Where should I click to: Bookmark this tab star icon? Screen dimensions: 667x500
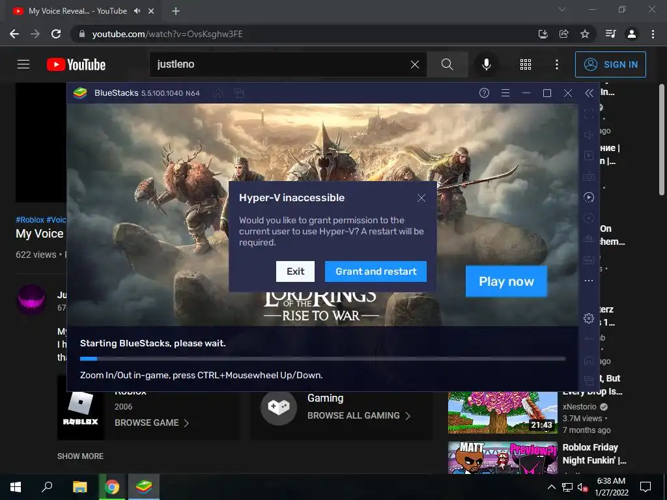[585, 34]
